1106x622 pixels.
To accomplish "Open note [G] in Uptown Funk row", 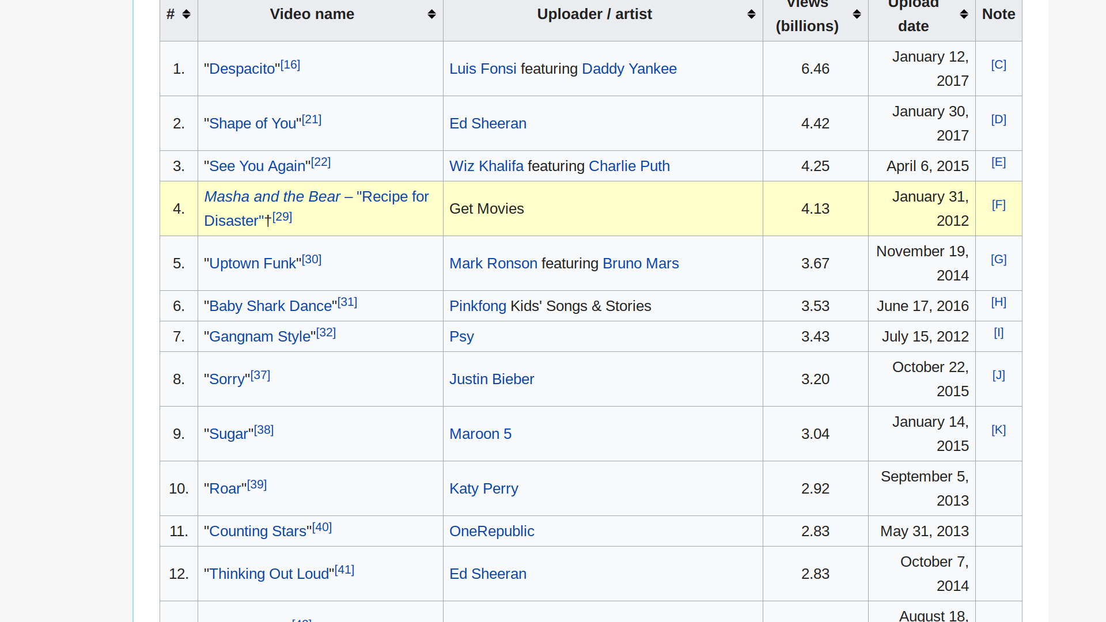I will coord(999,260).
